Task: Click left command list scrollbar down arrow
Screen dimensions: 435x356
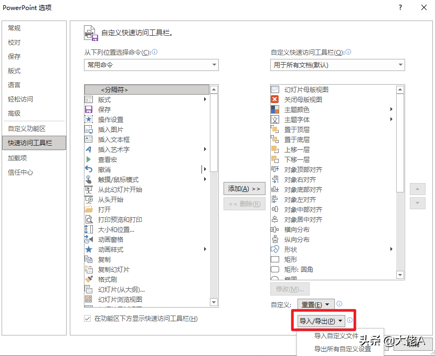Action: pos(214,302)
